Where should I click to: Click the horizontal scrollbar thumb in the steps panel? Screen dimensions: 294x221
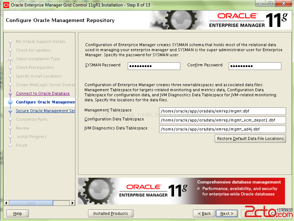pyautogui.click(x=31, y=203)
